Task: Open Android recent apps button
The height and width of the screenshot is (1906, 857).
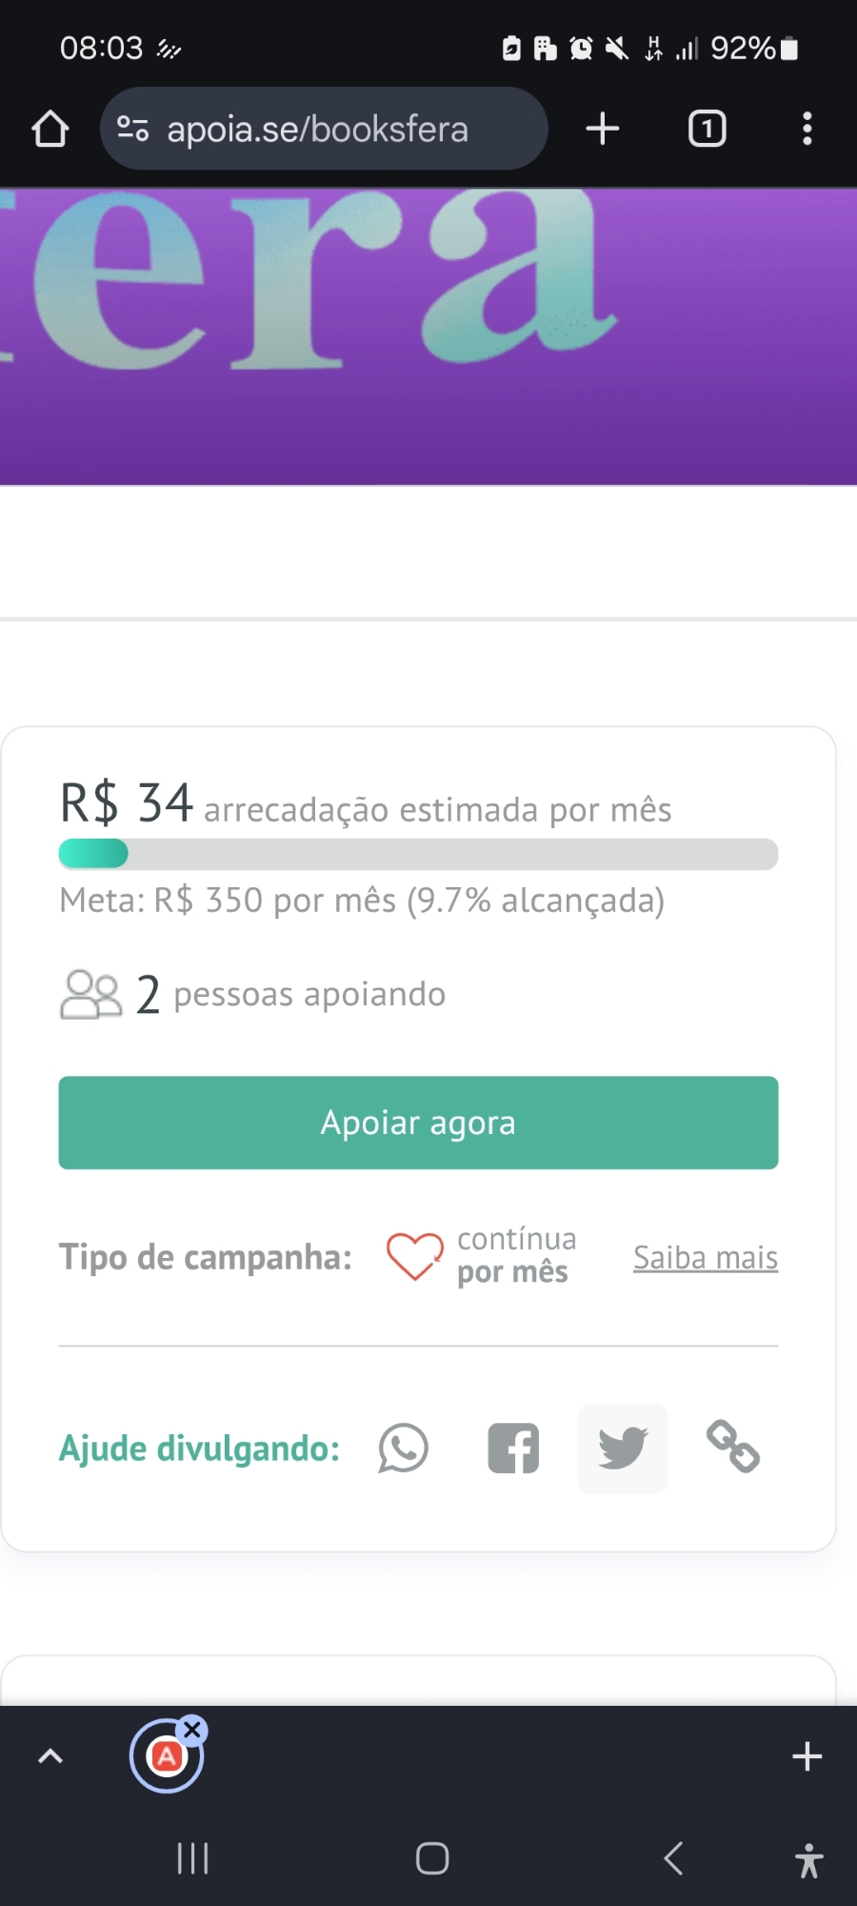Action: click(x=192, y=1858)
